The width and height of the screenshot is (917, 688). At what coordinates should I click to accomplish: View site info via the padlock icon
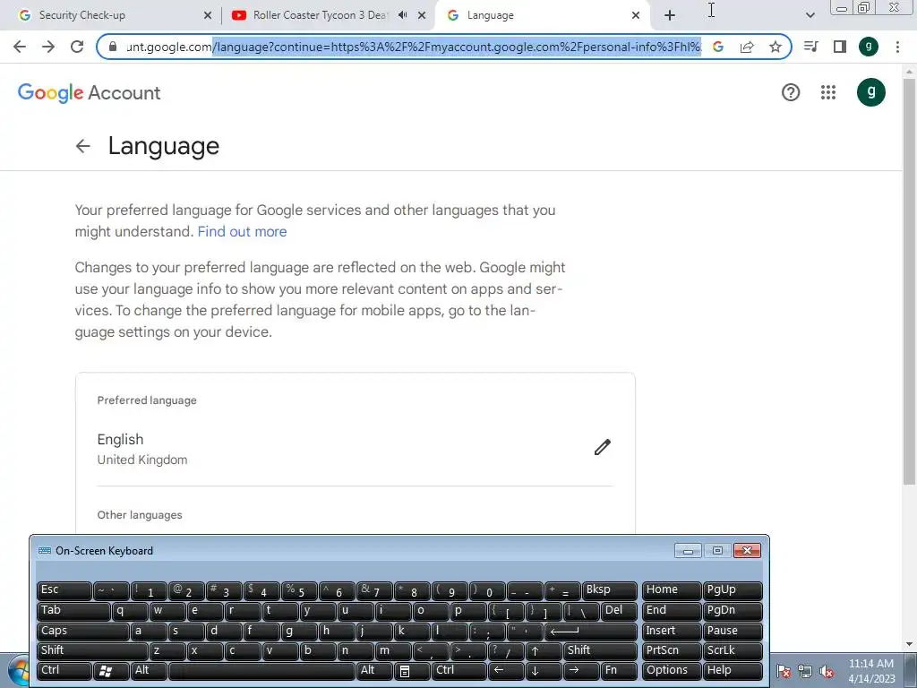(113, 47)
